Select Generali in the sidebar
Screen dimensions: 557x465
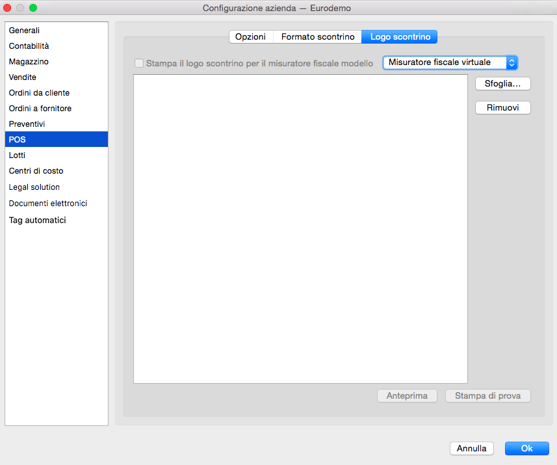[x=25, y=31]
